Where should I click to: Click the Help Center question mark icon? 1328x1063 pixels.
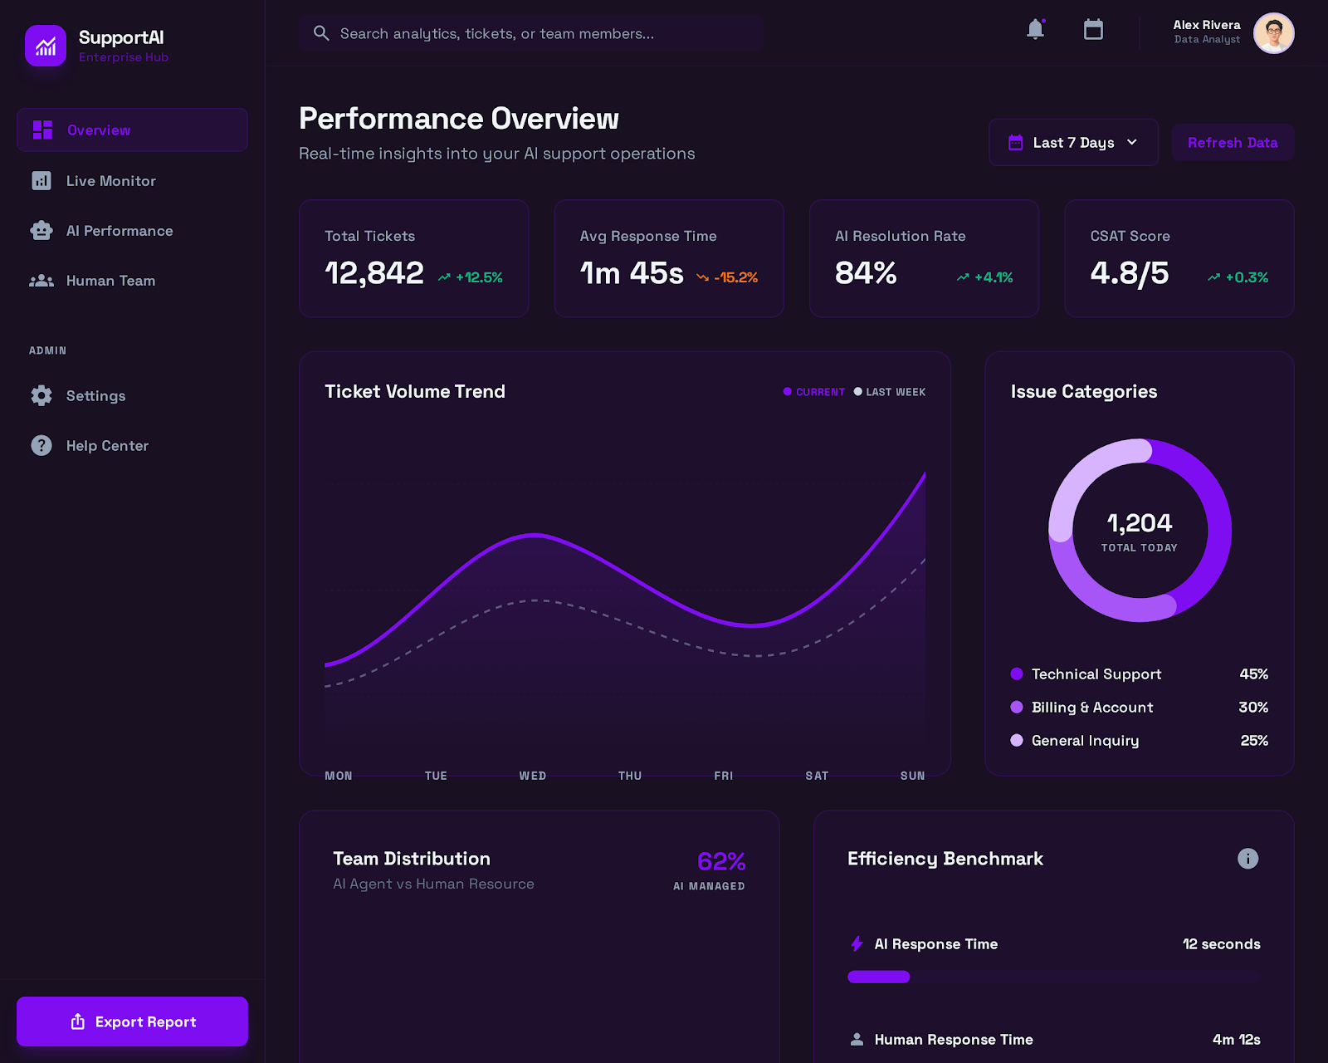(41, 445)
